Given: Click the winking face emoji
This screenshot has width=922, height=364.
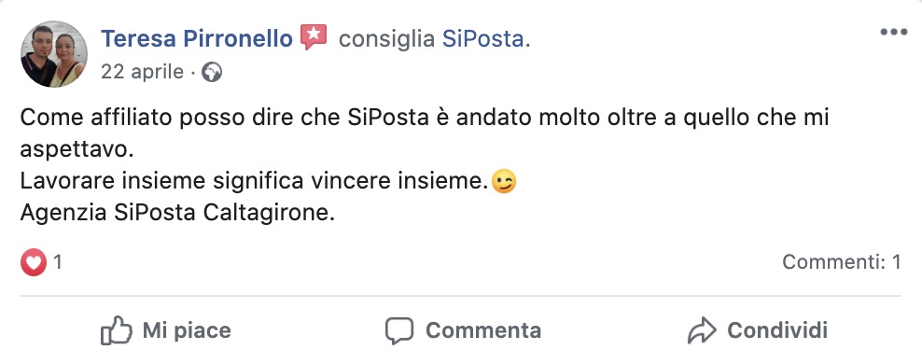Looking at the screenshot, I should tap(503, 182).
